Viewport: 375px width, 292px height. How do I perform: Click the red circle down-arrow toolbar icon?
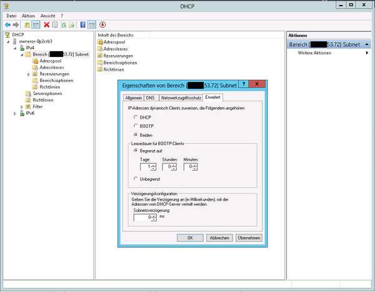point(102,24)
